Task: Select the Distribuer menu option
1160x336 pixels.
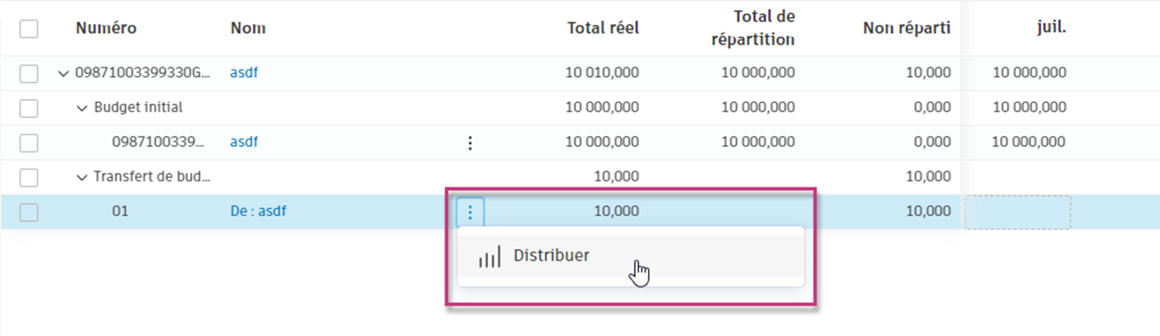Action: coord(630,256)
